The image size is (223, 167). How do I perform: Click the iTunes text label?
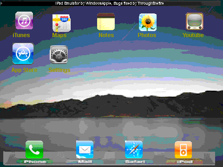pyautogui.click(x=21, y=35)
